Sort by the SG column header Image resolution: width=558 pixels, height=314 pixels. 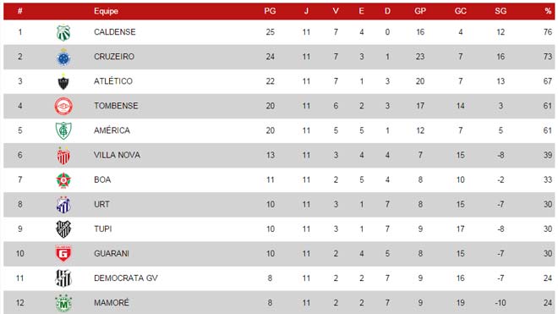(x=501, y=11)
